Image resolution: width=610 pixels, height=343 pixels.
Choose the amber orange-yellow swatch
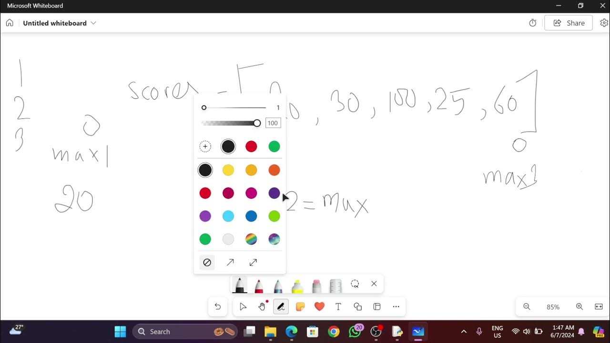pyautogui.click(x=251, y=170)
